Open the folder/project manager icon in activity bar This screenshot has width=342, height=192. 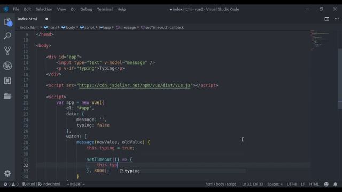pyautogui.click(x=7, y=96)
